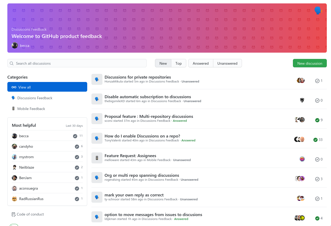Sort discussions by Top
Screen dimensions: 331x226
(x=179, y=63)
